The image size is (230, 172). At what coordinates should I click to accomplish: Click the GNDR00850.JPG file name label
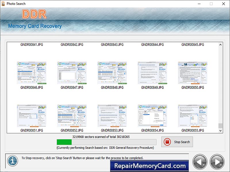193,87
